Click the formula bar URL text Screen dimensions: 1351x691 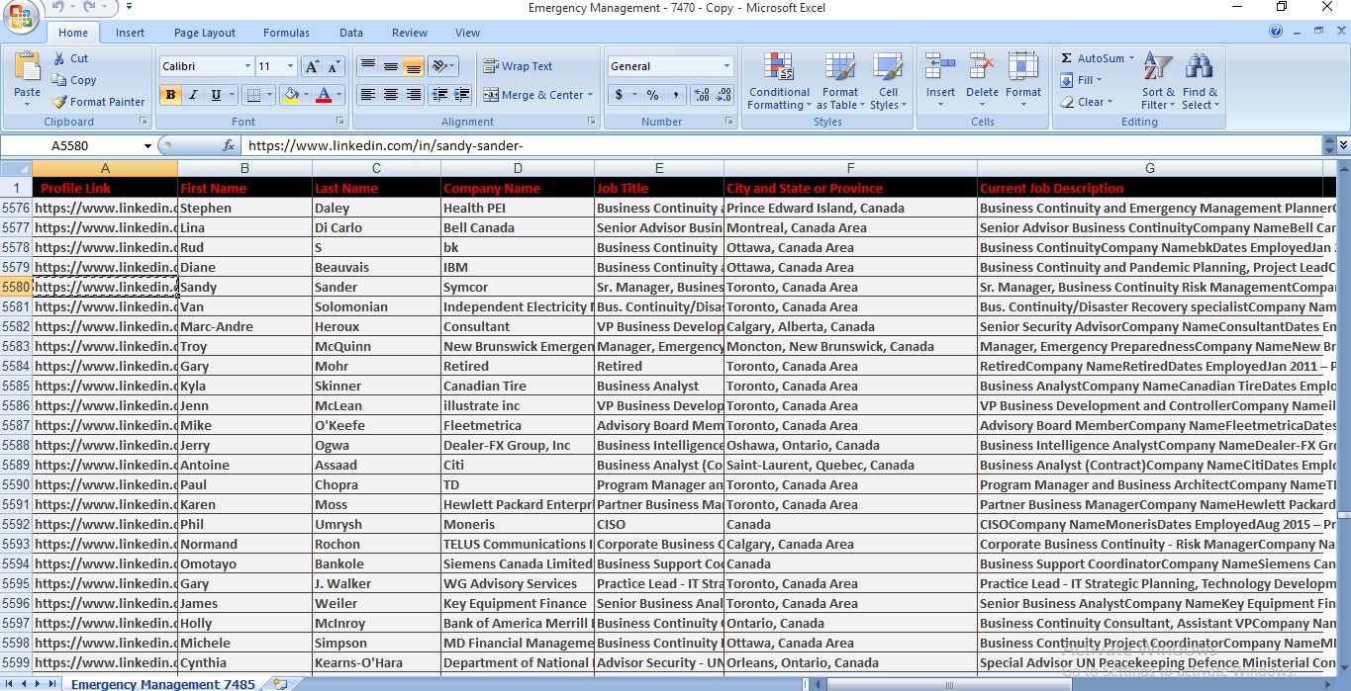tap(384, 145)
